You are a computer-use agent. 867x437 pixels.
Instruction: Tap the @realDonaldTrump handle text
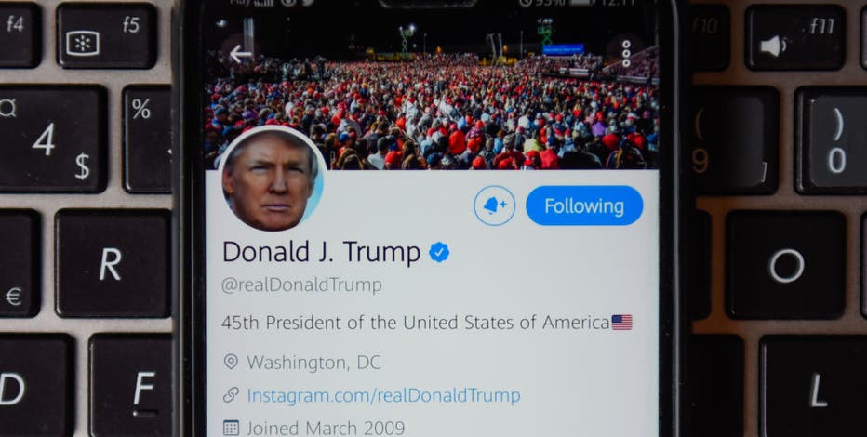tap(301, 285)
